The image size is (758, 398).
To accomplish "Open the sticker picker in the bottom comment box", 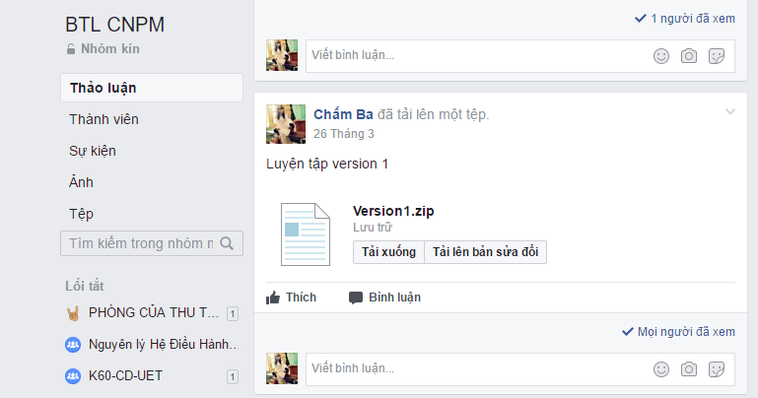I will 718,369.
